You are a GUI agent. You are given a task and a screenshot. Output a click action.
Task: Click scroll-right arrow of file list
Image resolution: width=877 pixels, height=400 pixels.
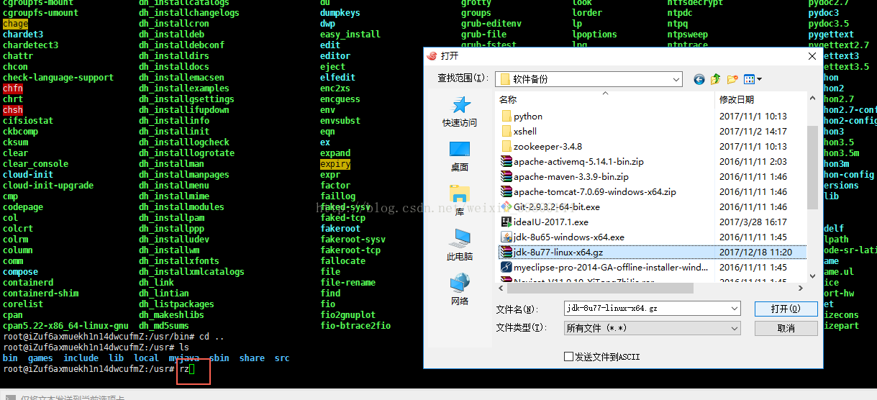pos(800,288)
